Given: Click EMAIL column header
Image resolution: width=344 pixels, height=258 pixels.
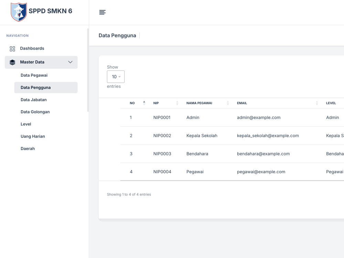Looking at the screenshot, I should [x=242, y=103].
